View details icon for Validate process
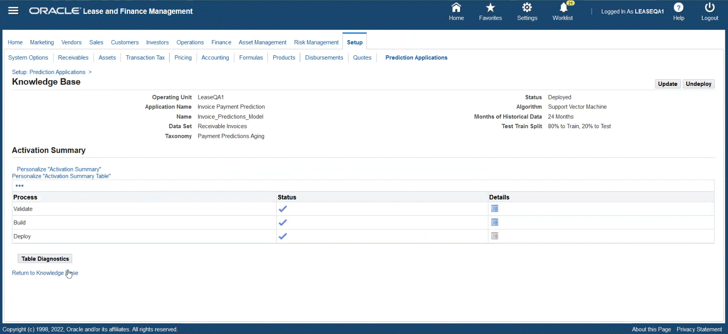728x334 pixels. point(494,209)
